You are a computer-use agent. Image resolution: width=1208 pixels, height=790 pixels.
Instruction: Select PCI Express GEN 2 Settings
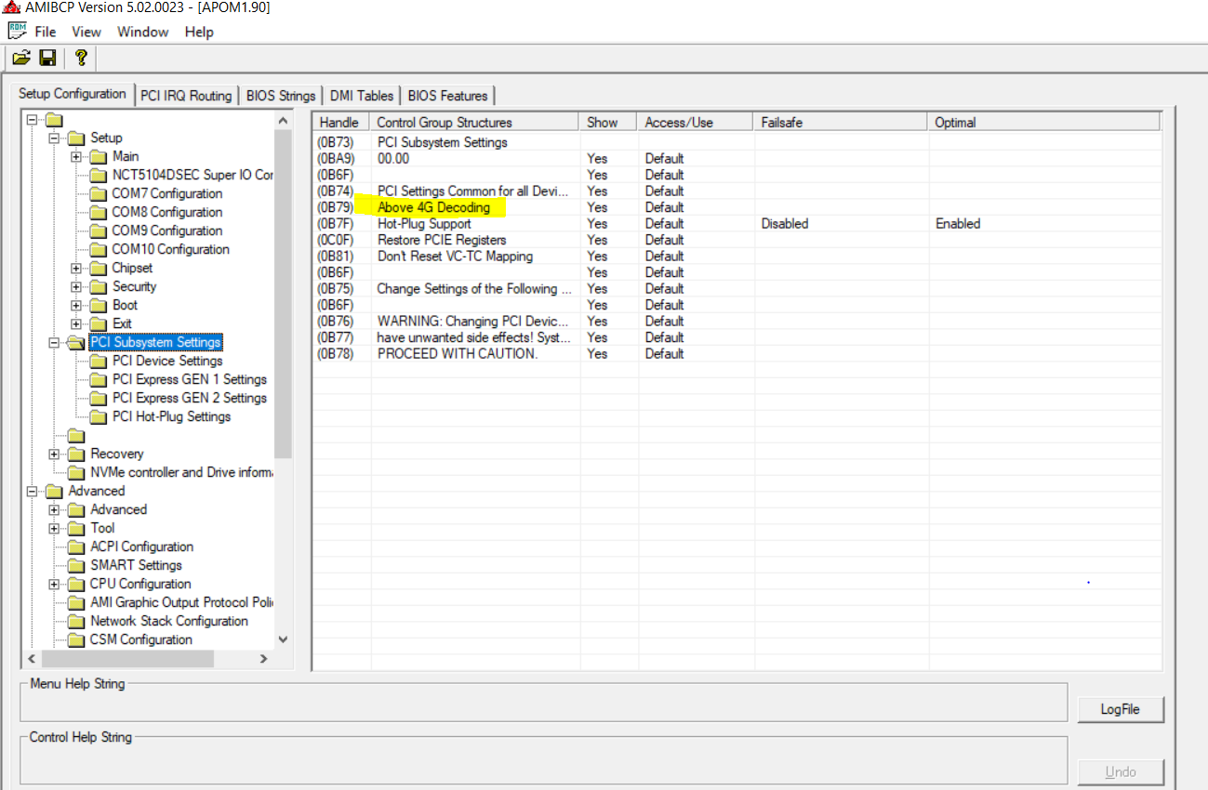point(189,398)
